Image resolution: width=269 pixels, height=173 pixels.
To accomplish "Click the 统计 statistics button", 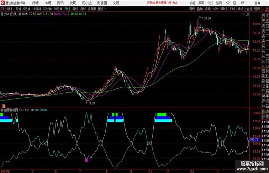I will (216, 9).
